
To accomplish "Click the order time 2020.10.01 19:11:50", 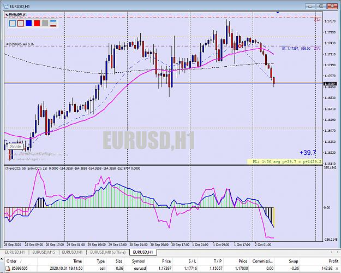I will click(66, 269).
